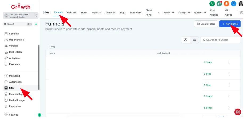The image size is (244, 119).
Task: Switch to clock recent view toggle
Action: coord(185,40)
